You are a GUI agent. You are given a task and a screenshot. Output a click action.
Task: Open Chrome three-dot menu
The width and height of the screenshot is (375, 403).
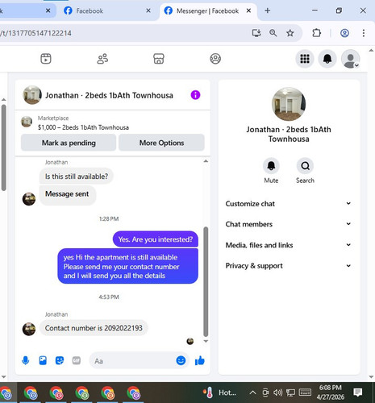364,33
